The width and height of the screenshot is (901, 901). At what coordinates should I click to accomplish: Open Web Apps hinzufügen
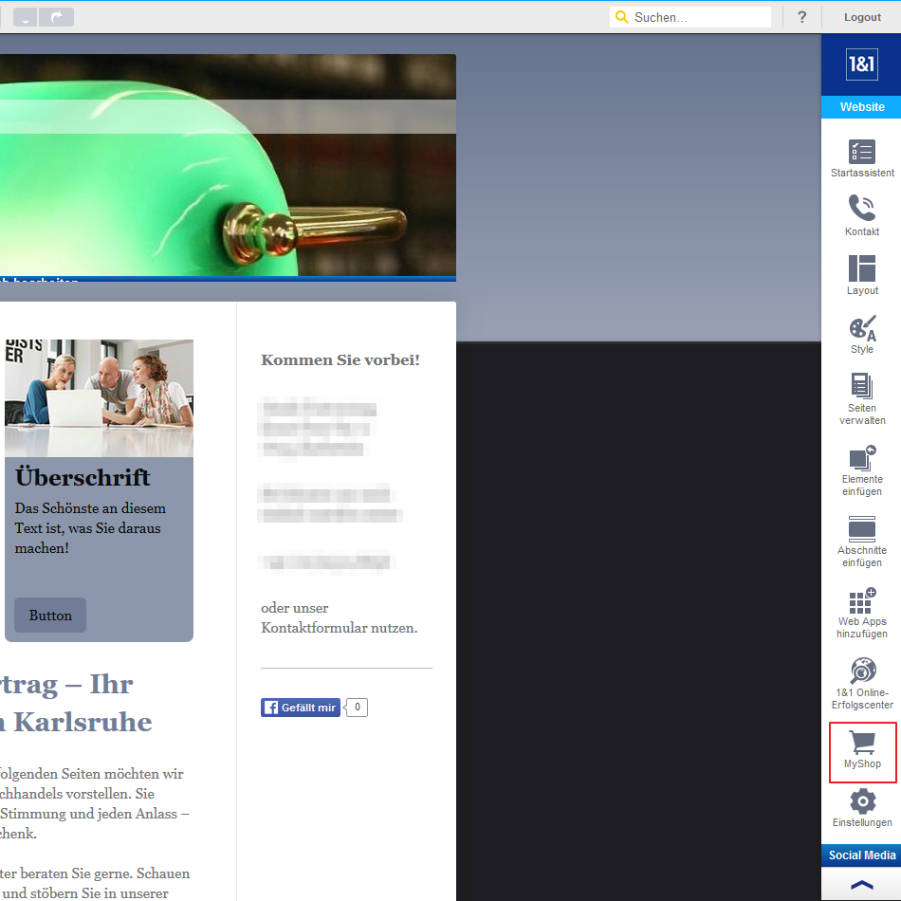[861, 613]
